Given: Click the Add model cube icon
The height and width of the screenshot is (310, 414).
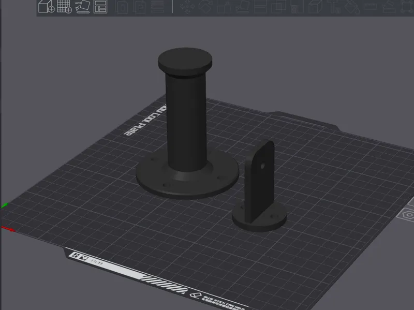Looking at the screenshot, I should click(46, 6).
